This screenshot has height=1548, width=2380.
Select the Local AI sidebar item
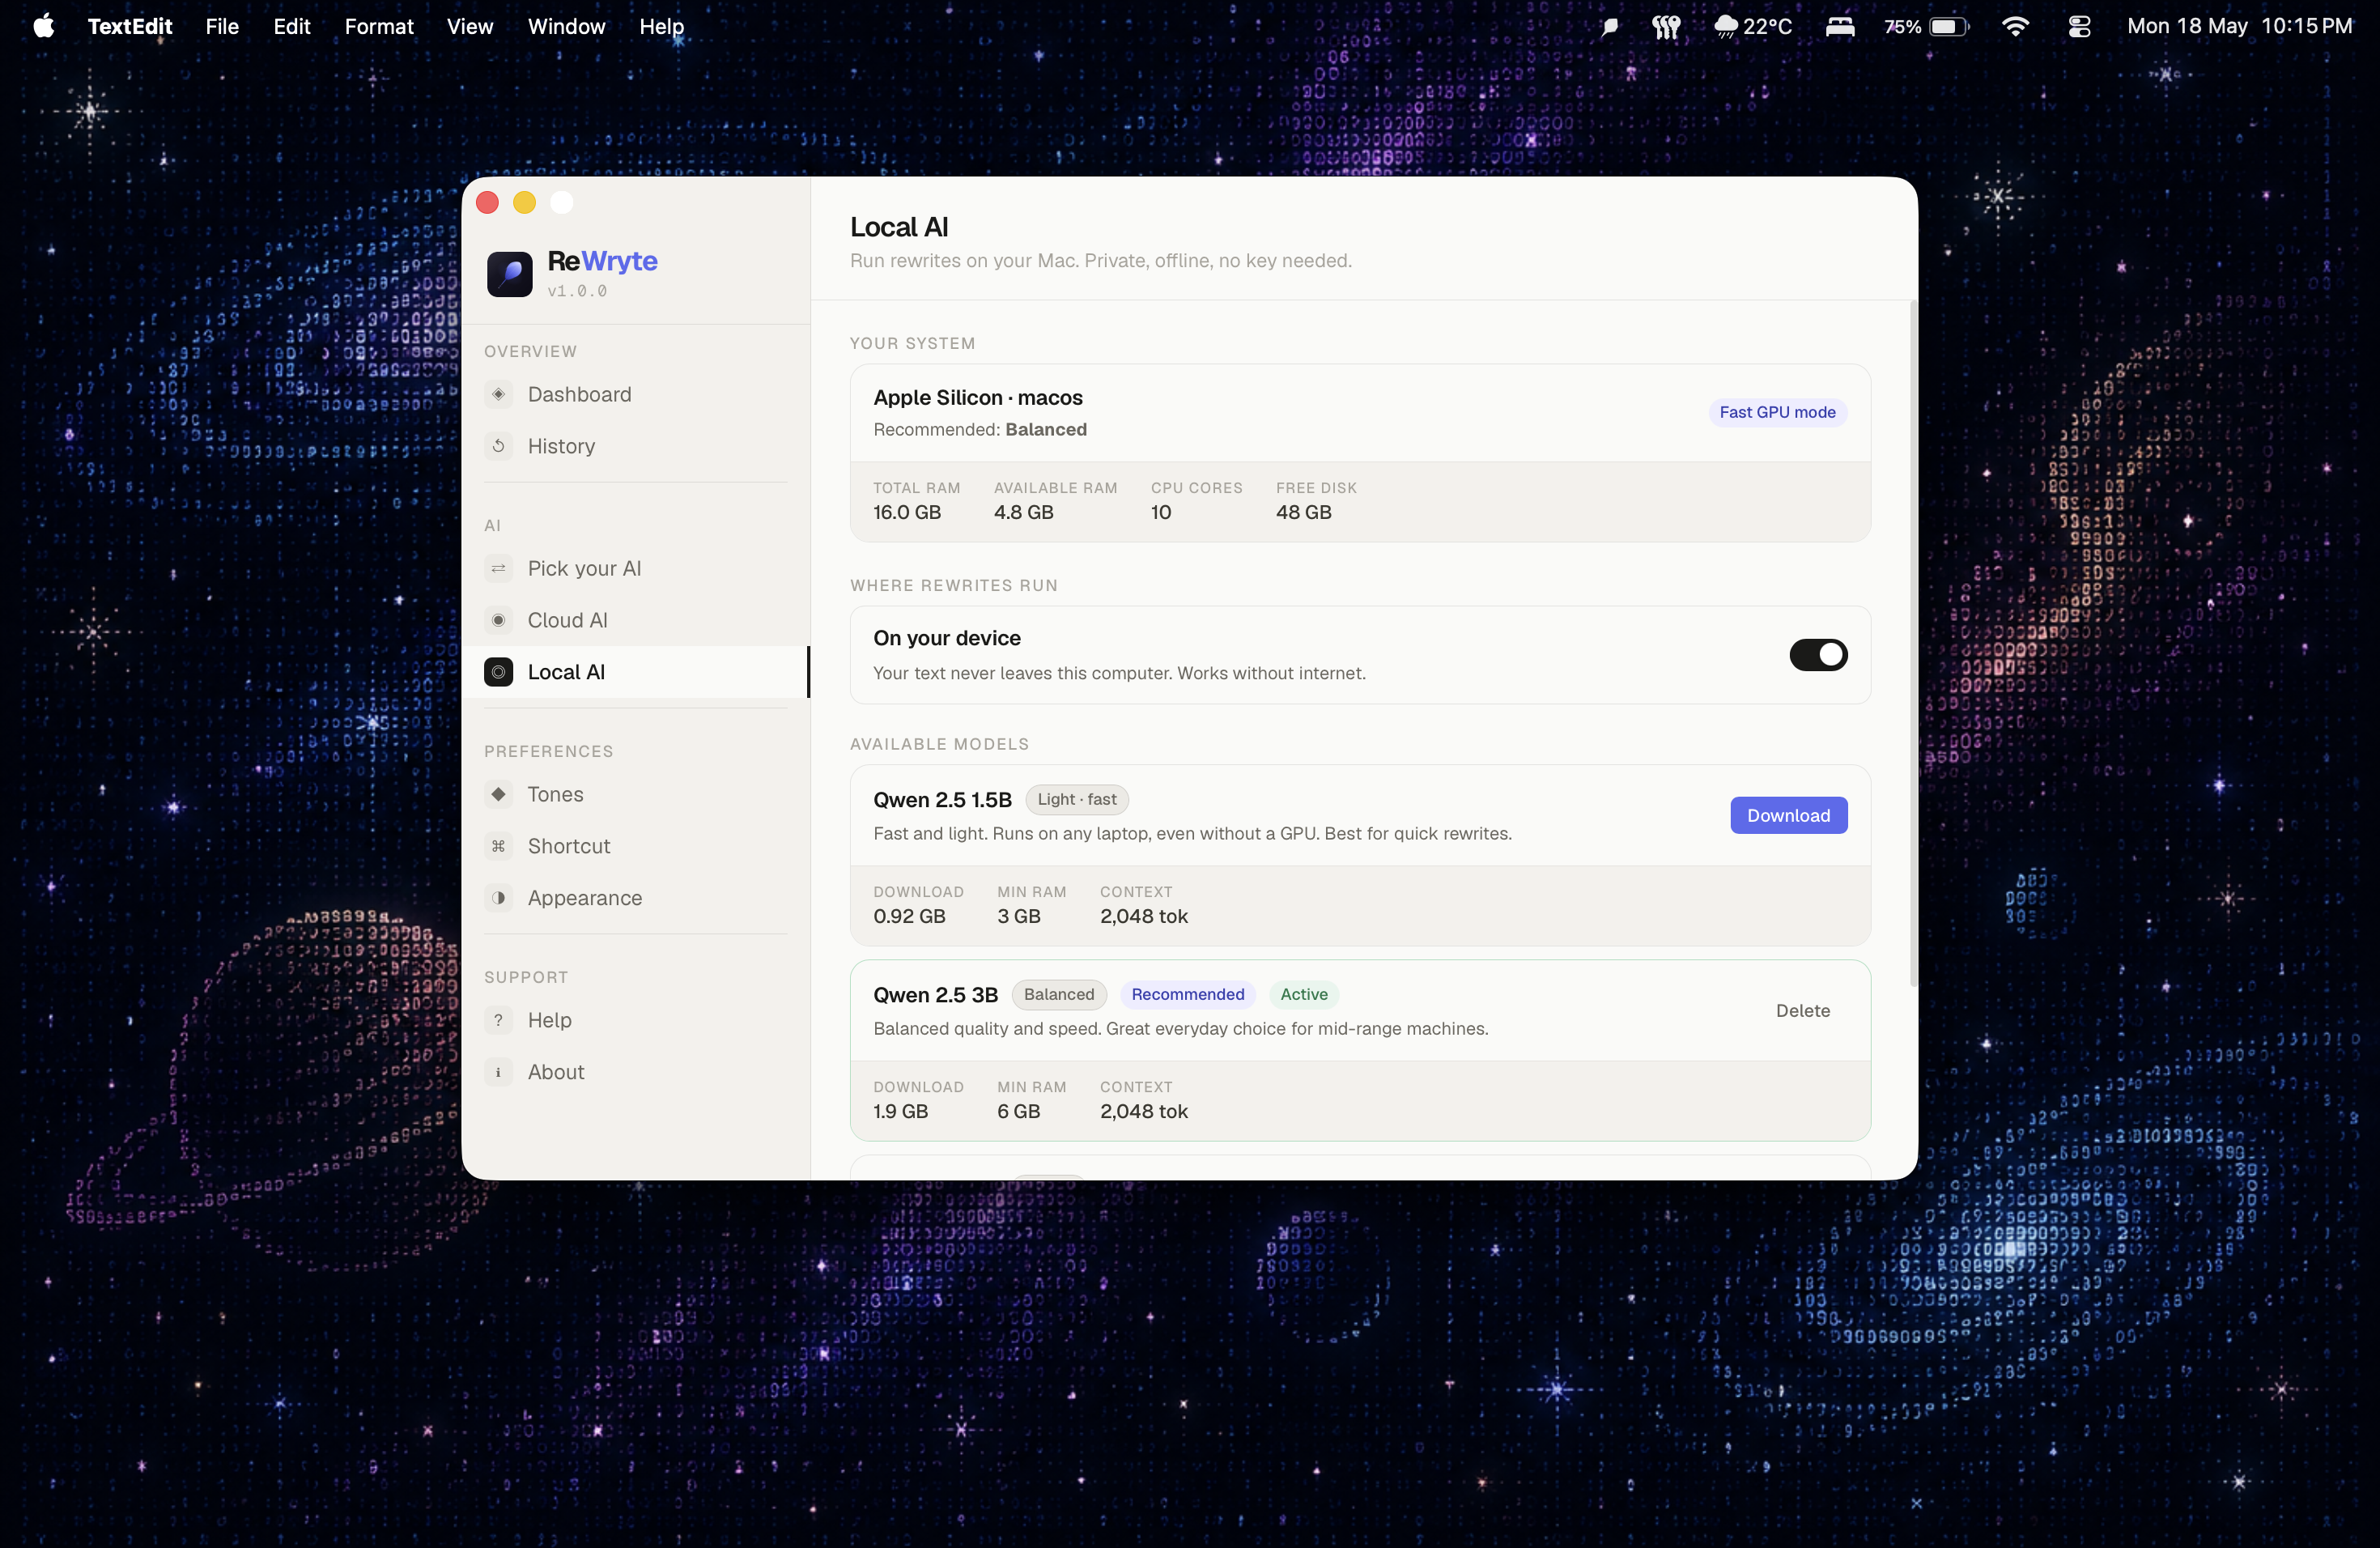(x=636, y=672)
